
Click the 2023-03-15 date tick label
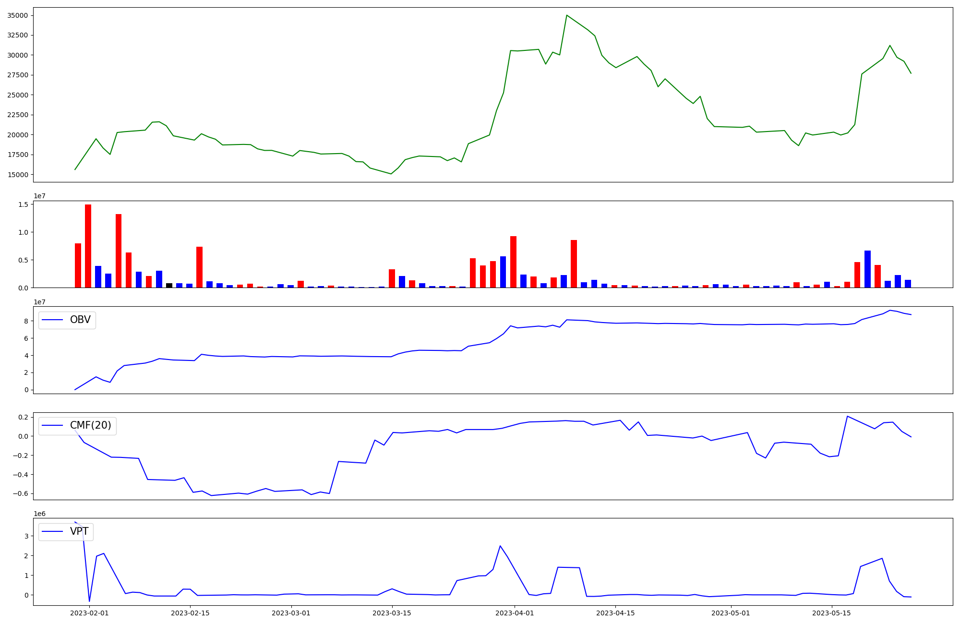point(393,613)
